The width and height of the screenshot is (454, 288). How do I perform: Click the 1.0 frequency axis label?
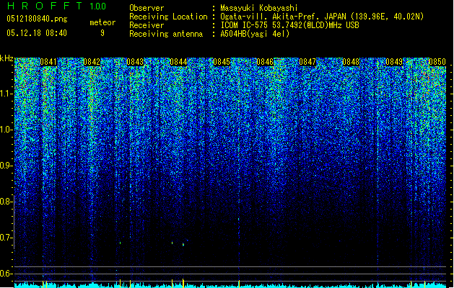point(6,130)
